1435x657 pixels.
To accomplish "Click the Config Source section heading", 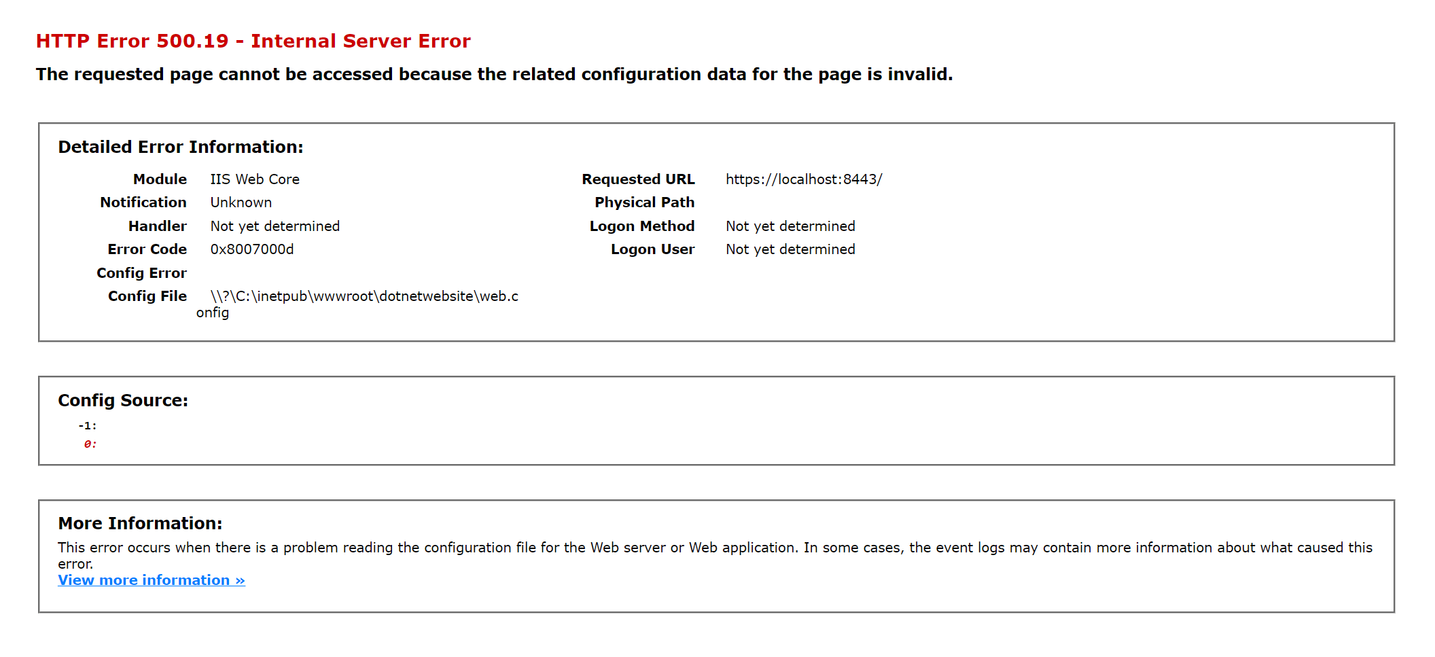I will pyautogui.click(x=123, y=400).
